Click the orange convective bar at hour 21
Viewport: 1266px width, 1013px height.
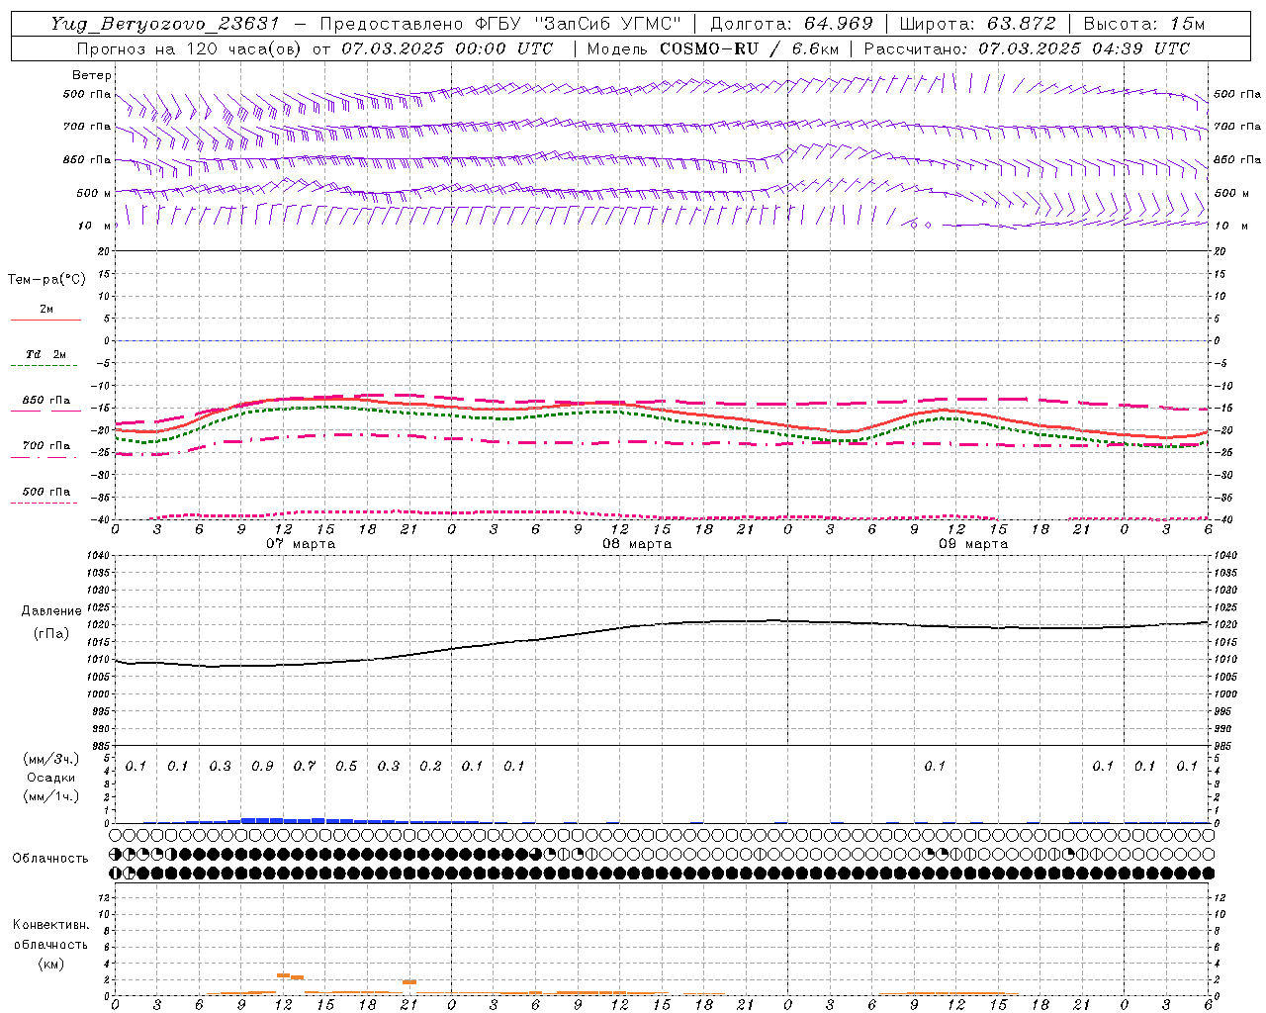(x=409, y=981)
